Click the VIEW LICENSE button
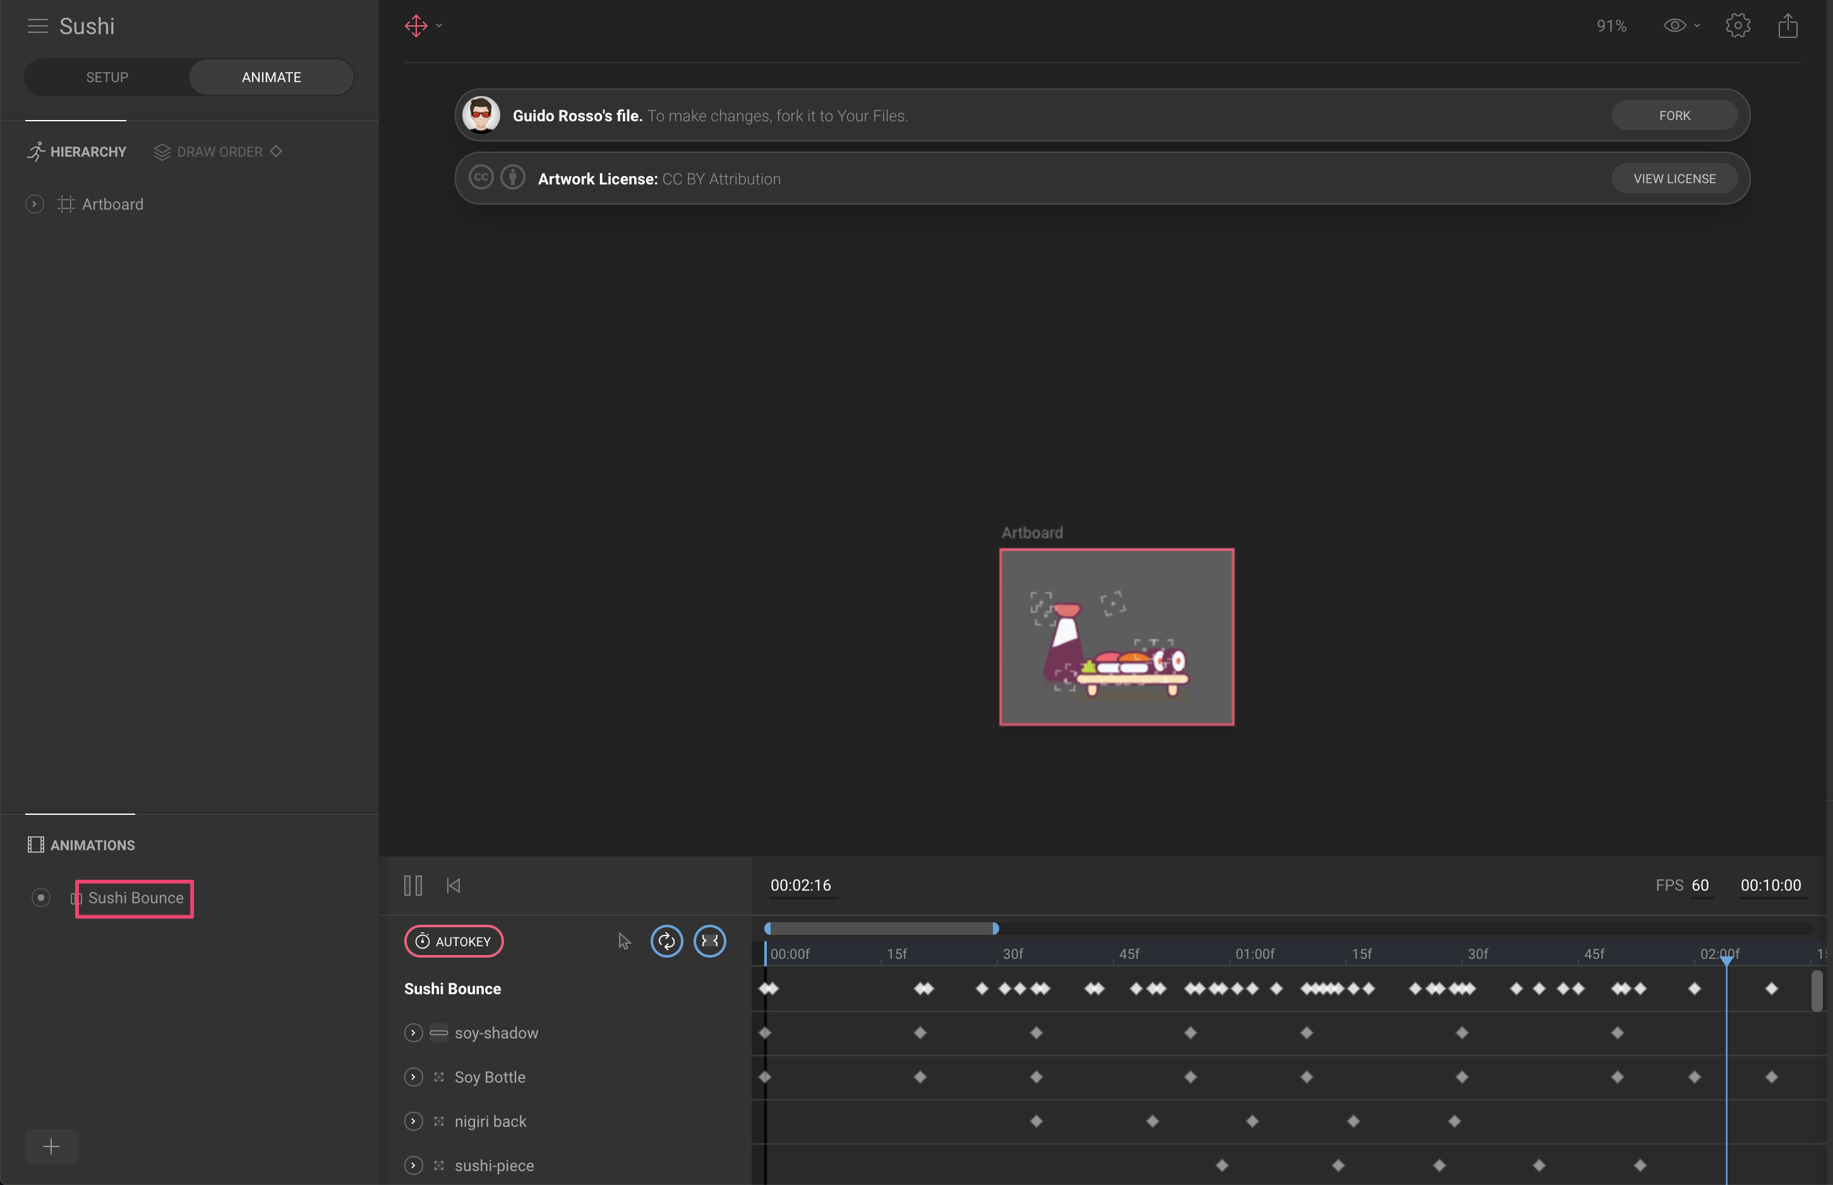Image resolution: width=1833 pixels, height=1185 pixels. [x=1674, y=179]
